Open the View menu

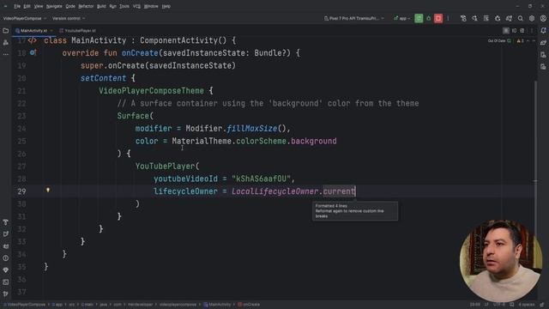38,6
